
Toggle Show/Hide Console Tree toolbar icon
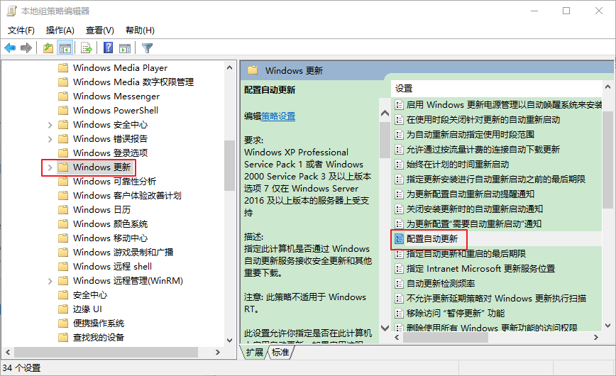(65, 48)
